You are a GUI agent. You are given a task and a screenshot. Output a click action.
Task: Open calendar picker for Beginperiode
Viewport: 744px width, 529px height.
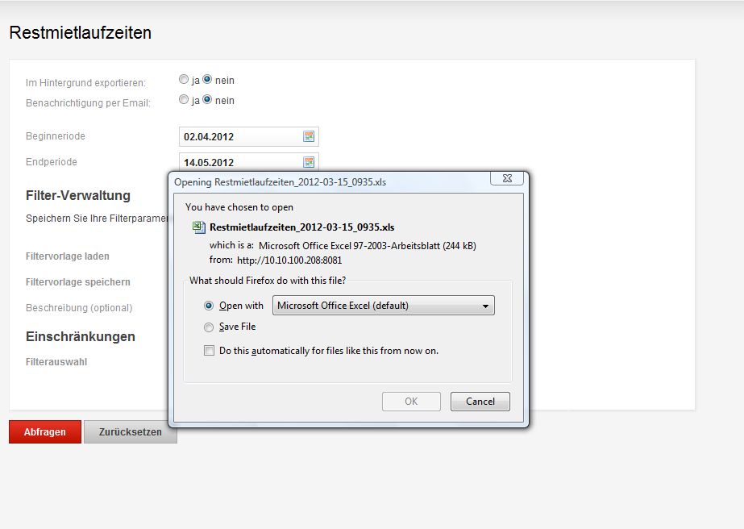pyautogui.click(x=309, y=137)
